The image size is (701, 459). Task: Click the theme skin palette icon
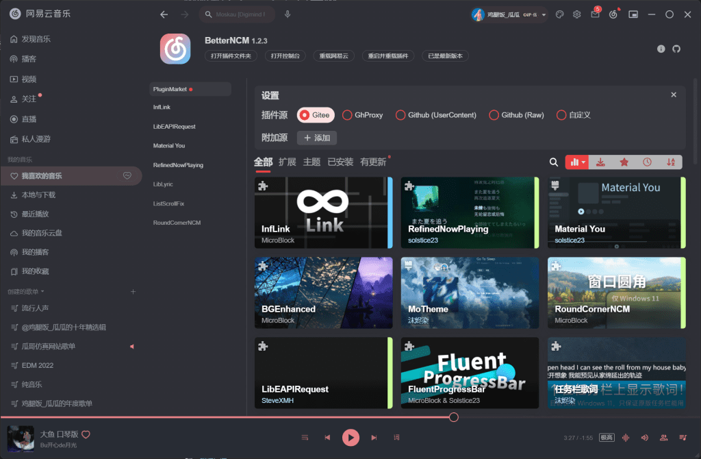[559, 14]
